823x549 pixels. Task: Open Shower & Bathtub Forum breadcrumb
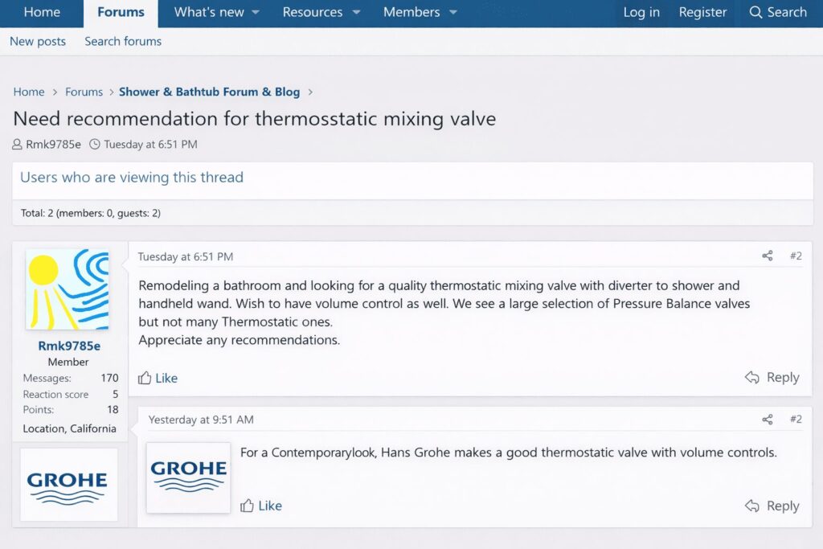pos(209,92)
